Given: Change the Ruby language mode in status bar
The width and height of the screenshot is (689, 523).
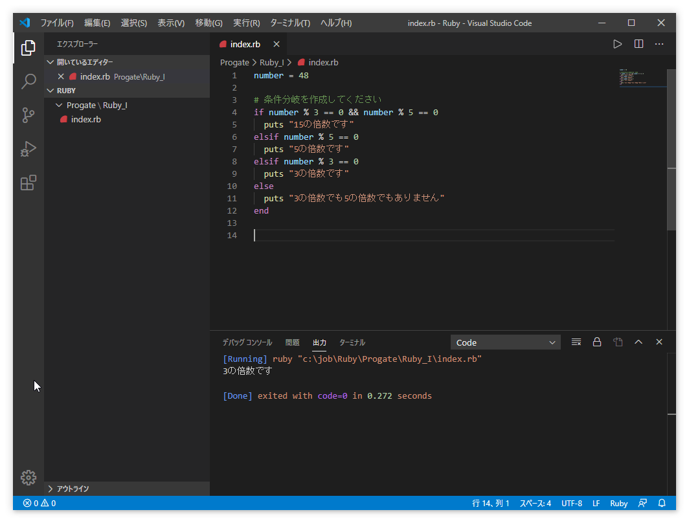Looking at the screenshot, I should pos(618,503).
